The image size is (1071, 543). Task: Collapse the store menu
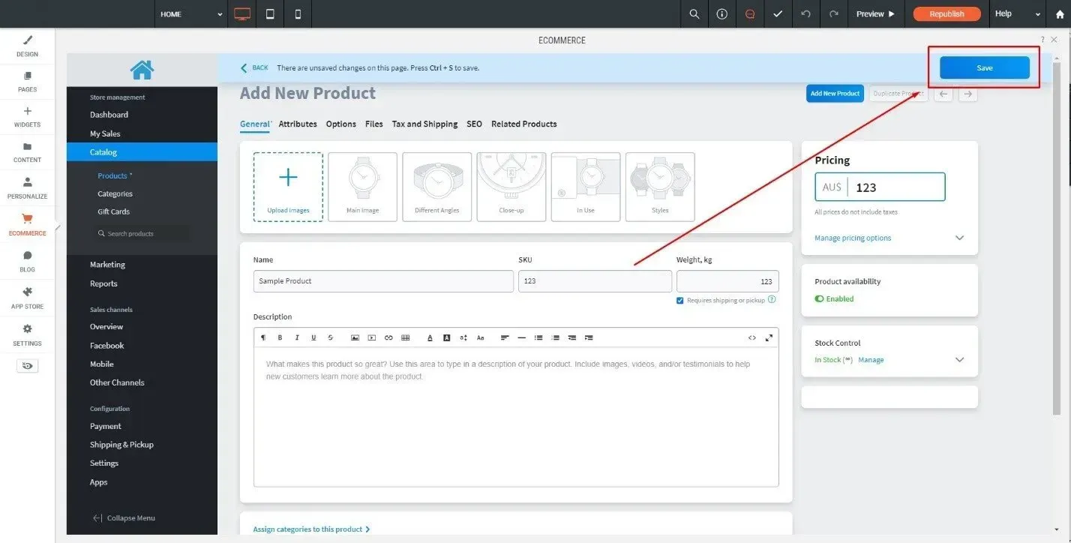click(x=124, y=517)
